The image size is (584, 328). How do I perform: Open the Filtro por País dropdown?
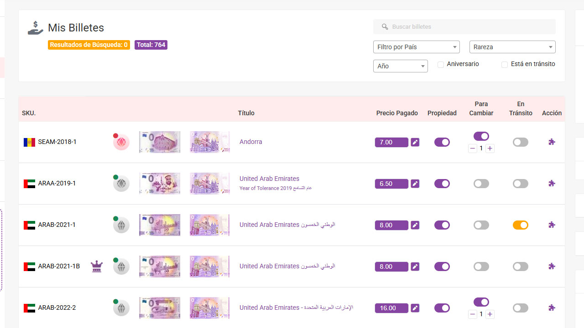coord(416,47)
